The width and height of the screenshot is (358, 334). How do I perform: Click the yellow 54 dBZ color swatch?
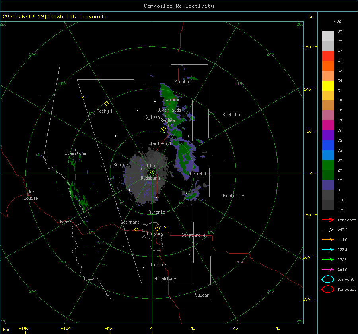(328, 85)
